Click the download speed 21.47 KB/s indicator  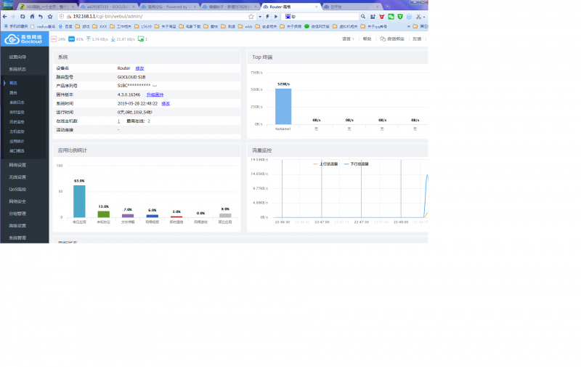click(x=123, y=39)
